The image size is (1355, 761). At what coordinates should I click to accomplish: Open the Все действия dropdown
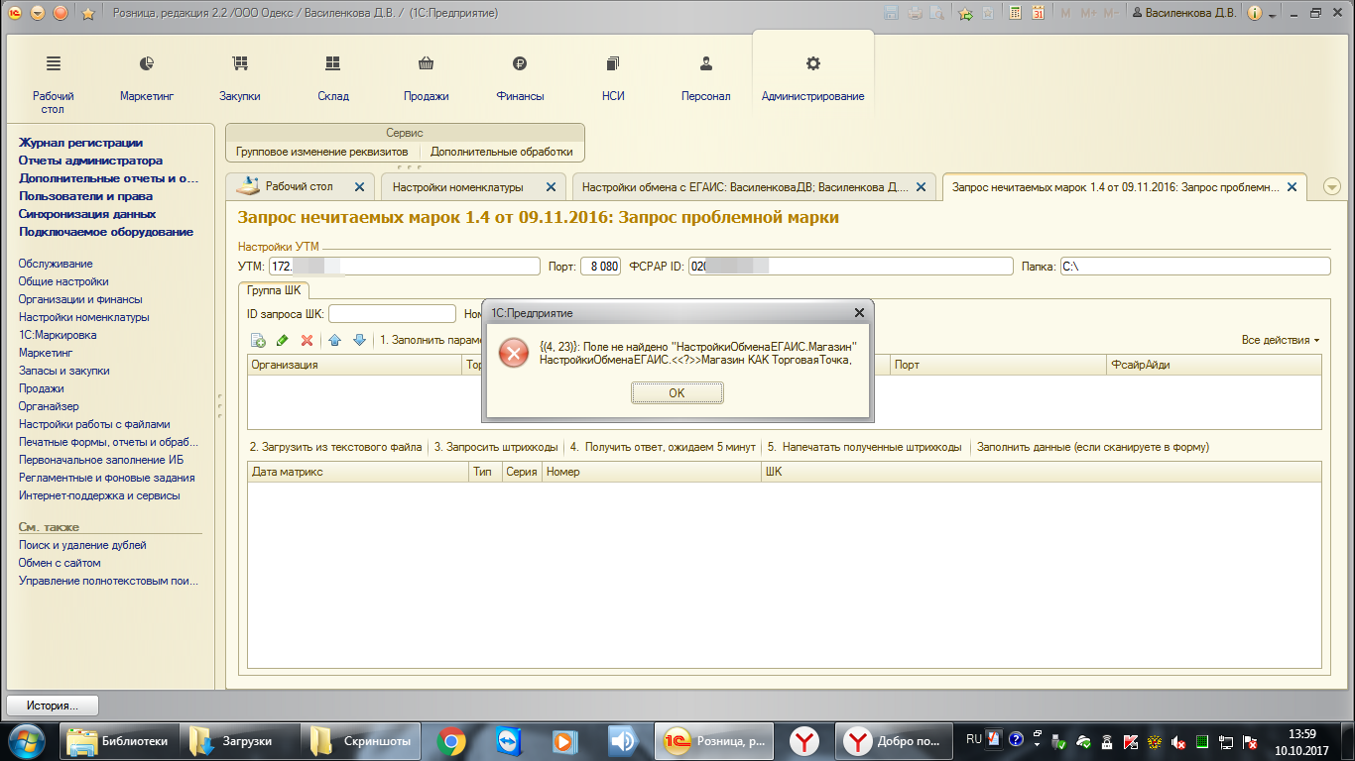[x=1281, y=340]
